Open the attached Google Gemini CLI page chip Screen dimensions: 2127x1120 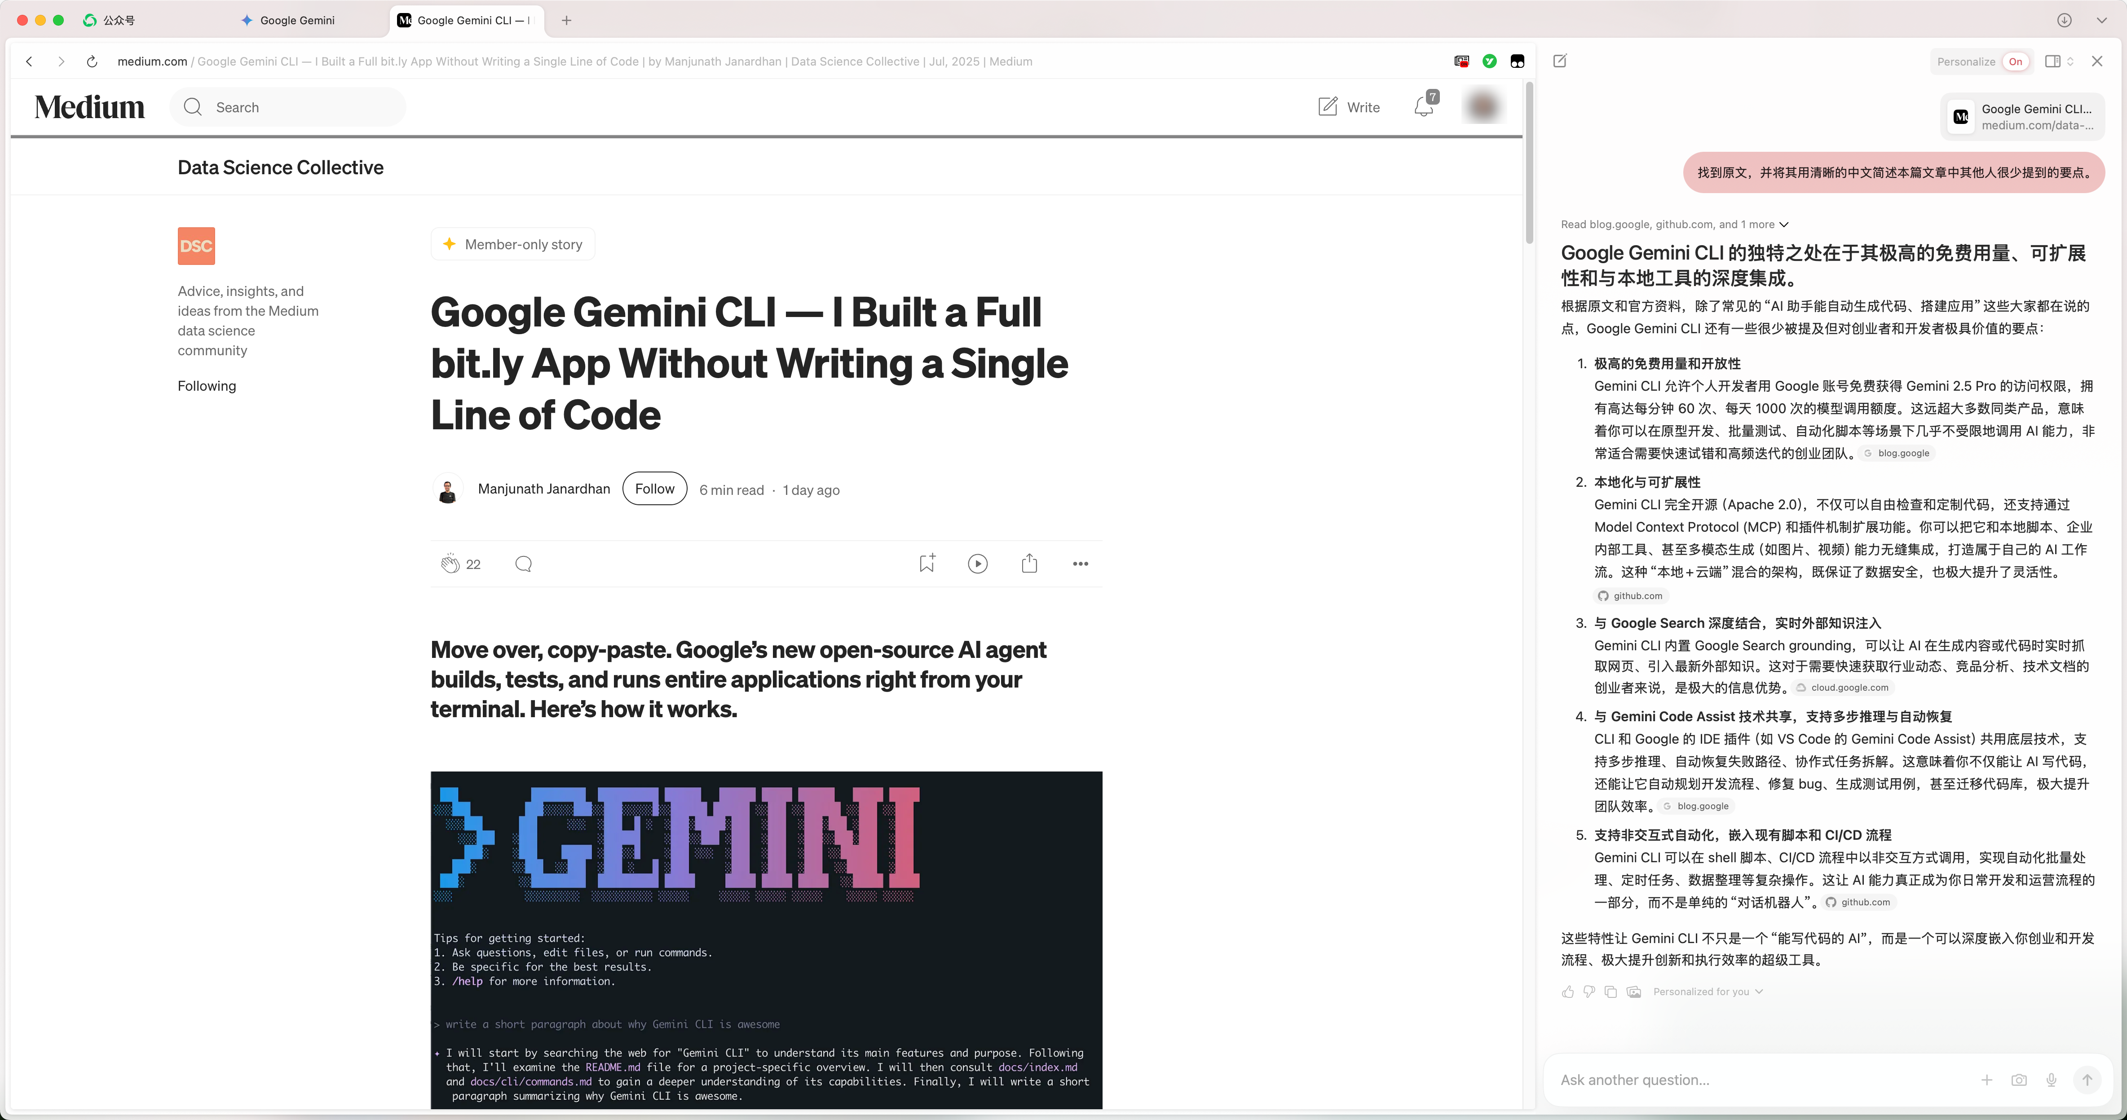coord(2022,116)
